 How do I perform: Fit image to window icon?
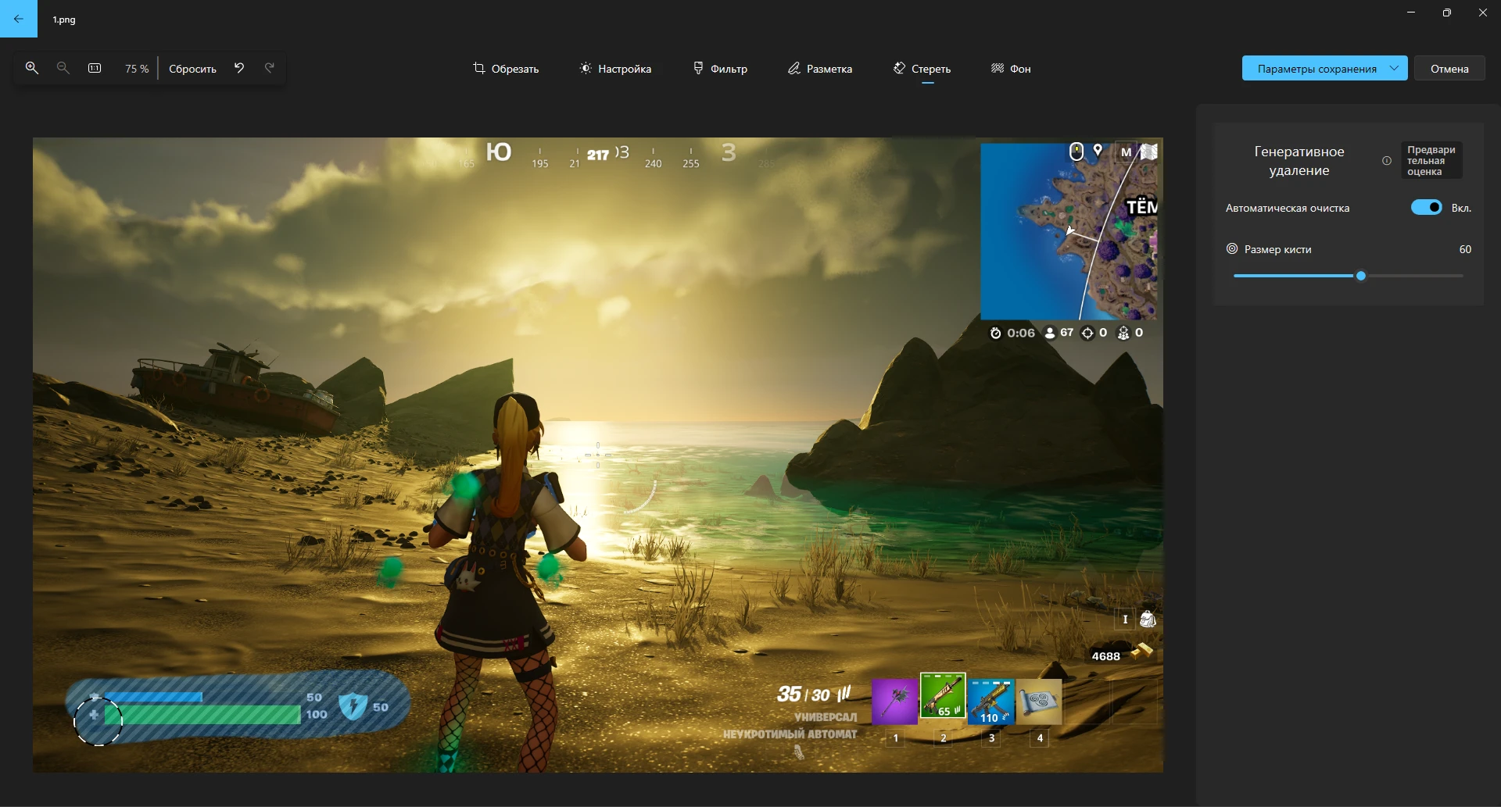coord(95,68)
